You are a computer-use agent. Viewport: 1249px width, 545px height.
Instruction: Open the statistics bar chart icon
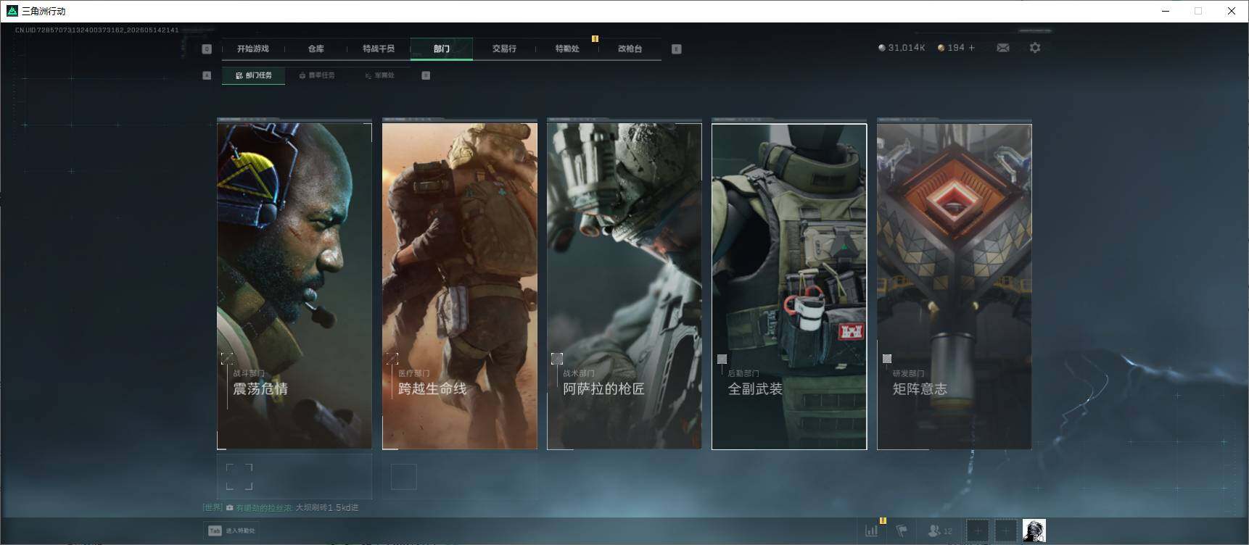pyautogui.click(x=872, y=531)
